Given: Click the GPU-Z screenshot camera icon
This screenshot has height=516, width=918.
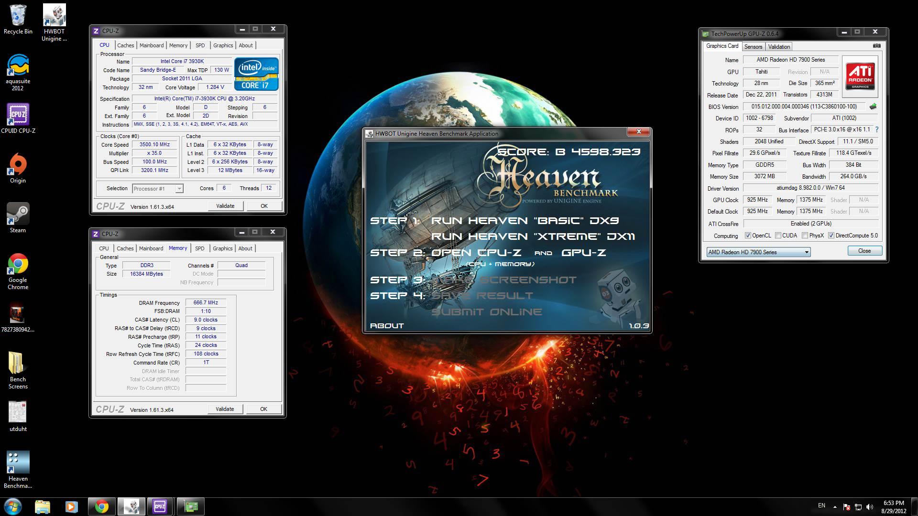Looking at the screenshot, I should click(876, 46).
